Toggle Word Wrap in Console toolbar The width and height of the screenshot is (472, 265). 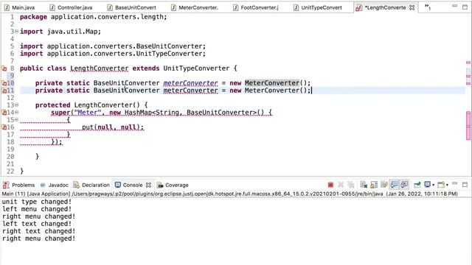384,185
